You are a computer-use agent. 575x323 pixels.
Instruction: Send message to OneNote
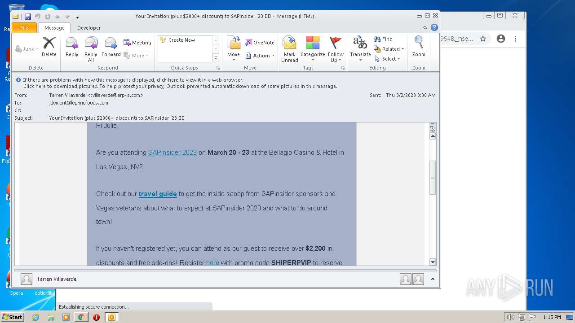tap(260, 43)
